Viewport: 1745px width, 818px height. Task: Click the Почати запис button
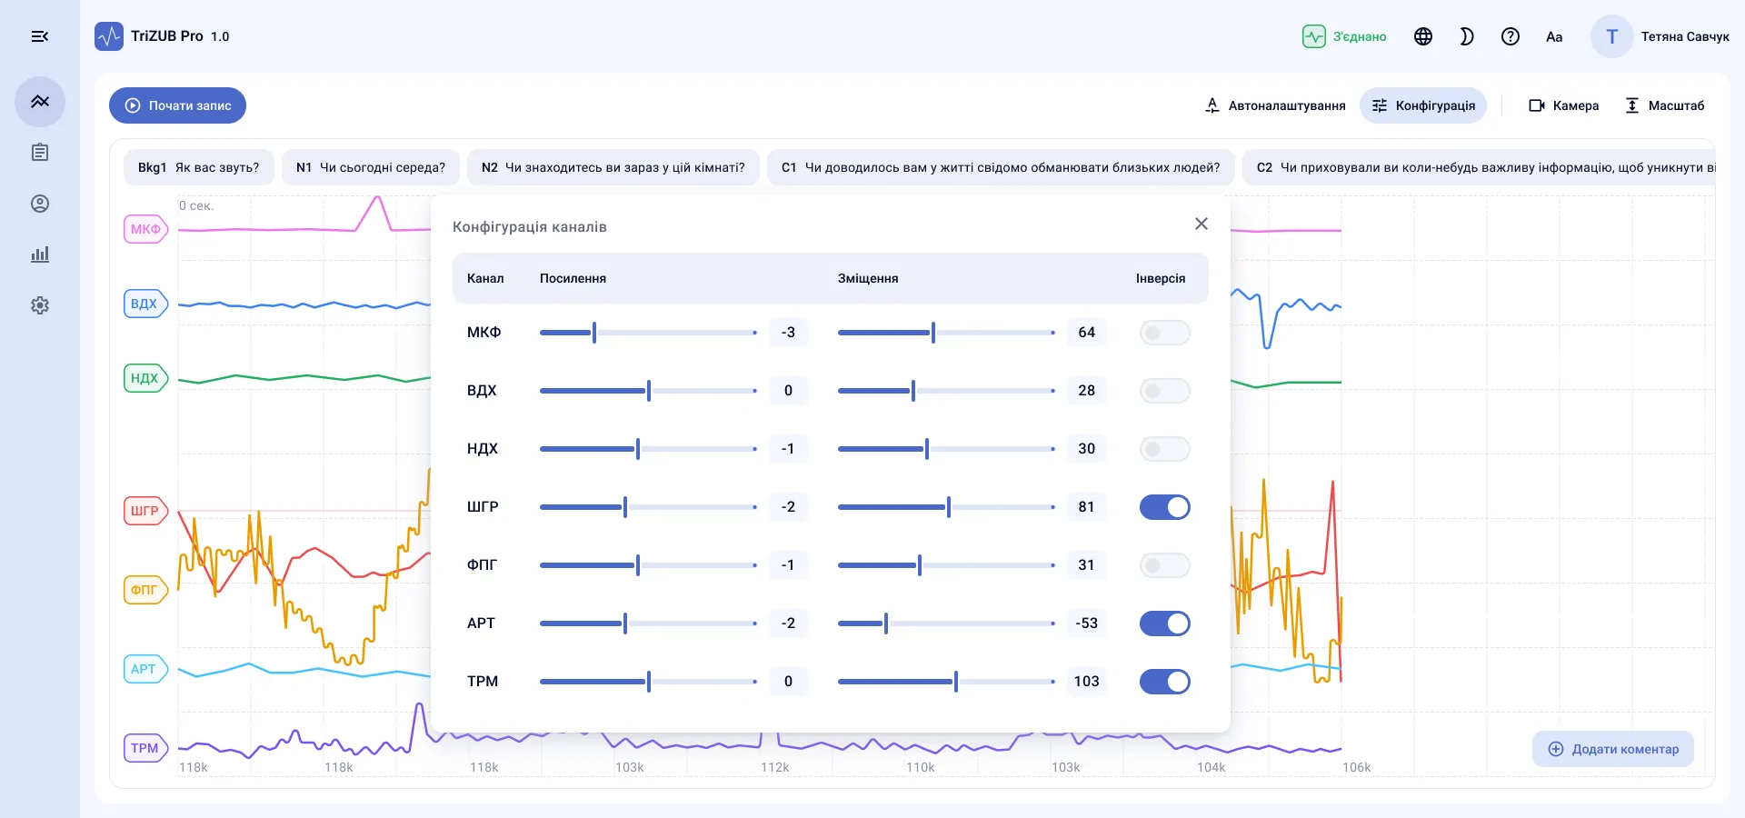177,105
